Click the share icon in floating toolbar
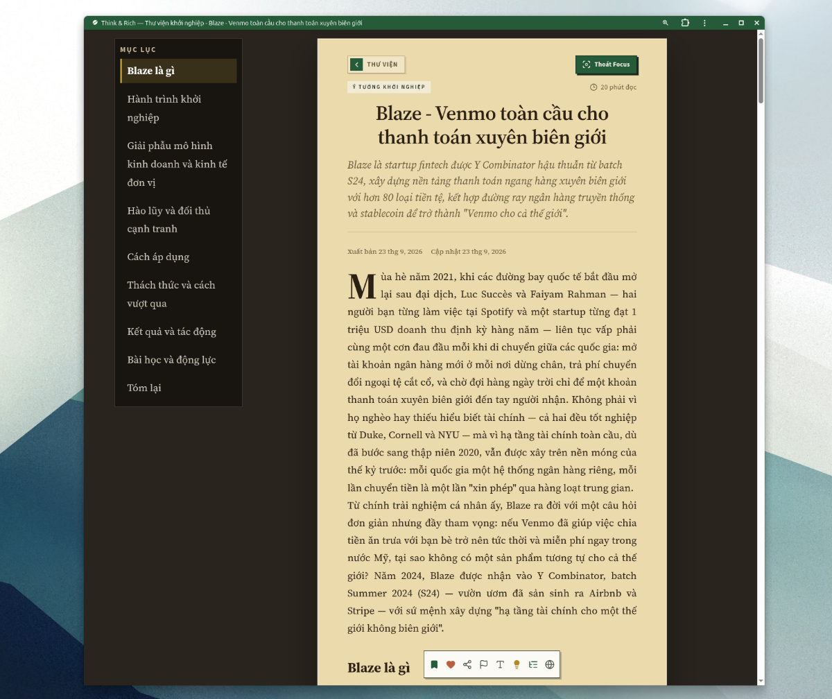Image resolution: width=832 pixels, height=699 pixels. [467, 664]
